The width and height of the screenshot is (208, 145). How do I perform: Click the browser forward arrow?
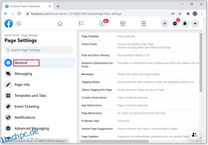(12, 14)
